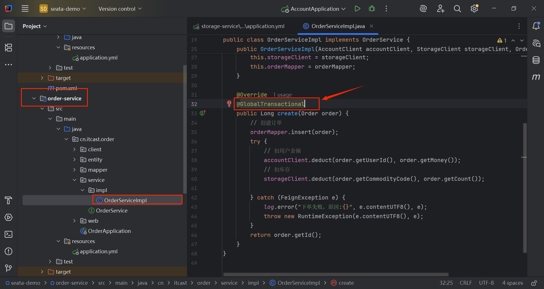Switch to storage-service application.yml tab

(x=239, y=26)
